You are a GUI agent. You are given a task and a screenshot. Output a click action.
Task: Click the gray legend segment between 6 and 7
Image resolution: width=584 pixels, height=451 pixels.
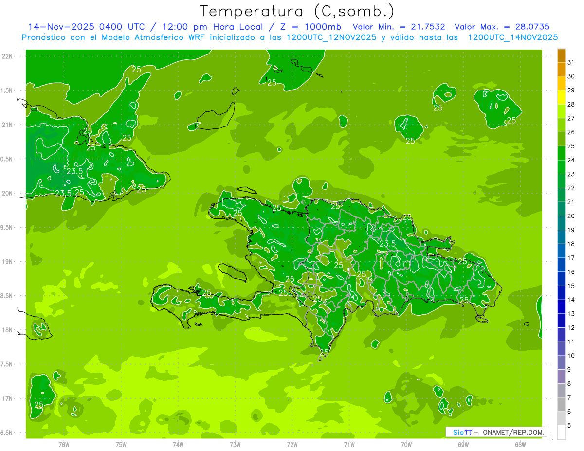(x=561, y=405)
